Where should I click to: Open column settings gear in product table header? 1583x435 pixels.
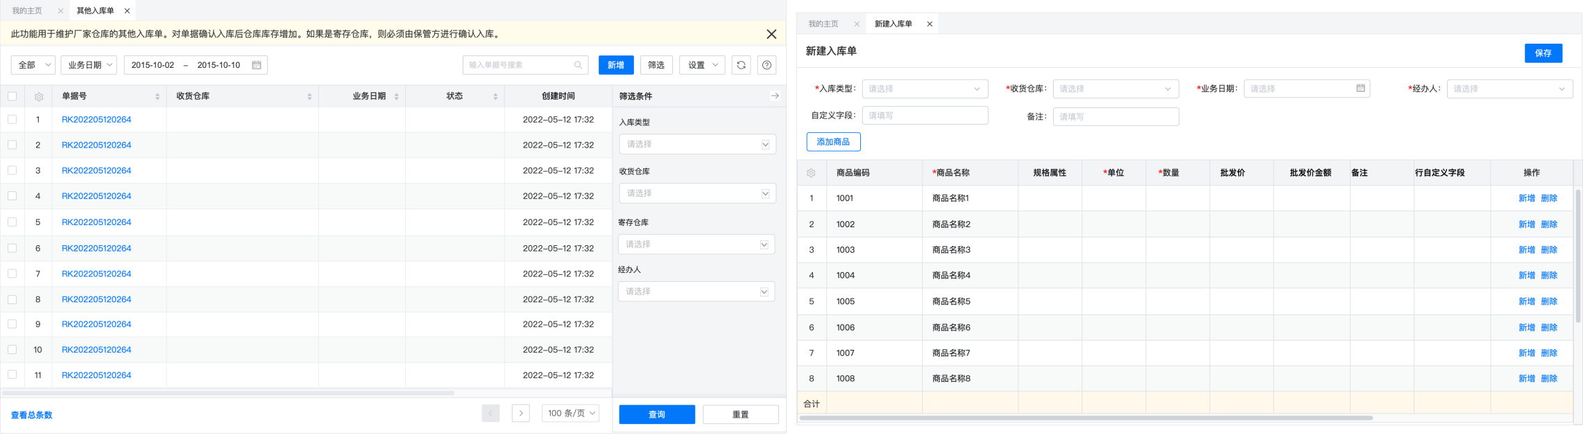811,173
